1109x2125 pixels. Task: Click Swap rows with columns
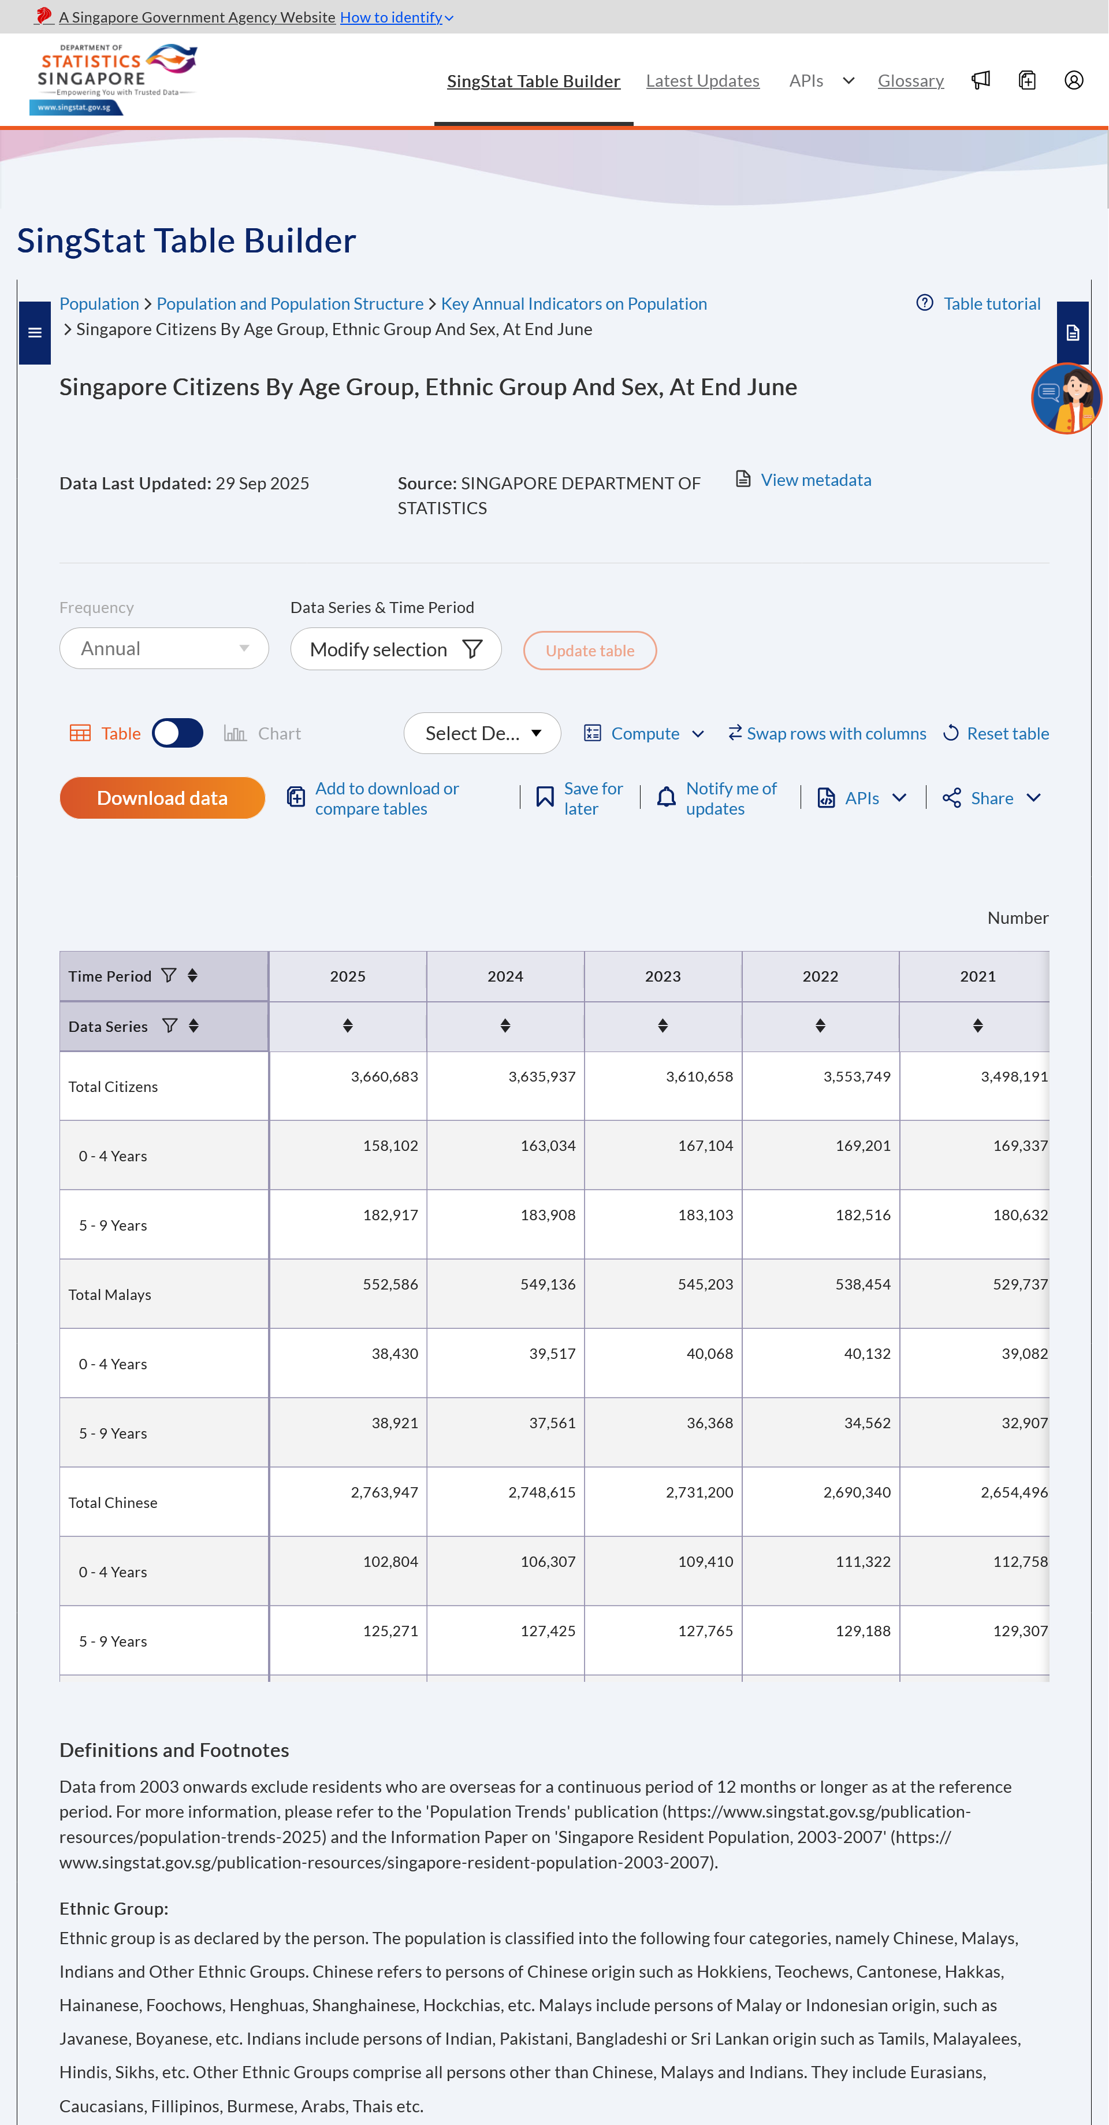[827, 733]
